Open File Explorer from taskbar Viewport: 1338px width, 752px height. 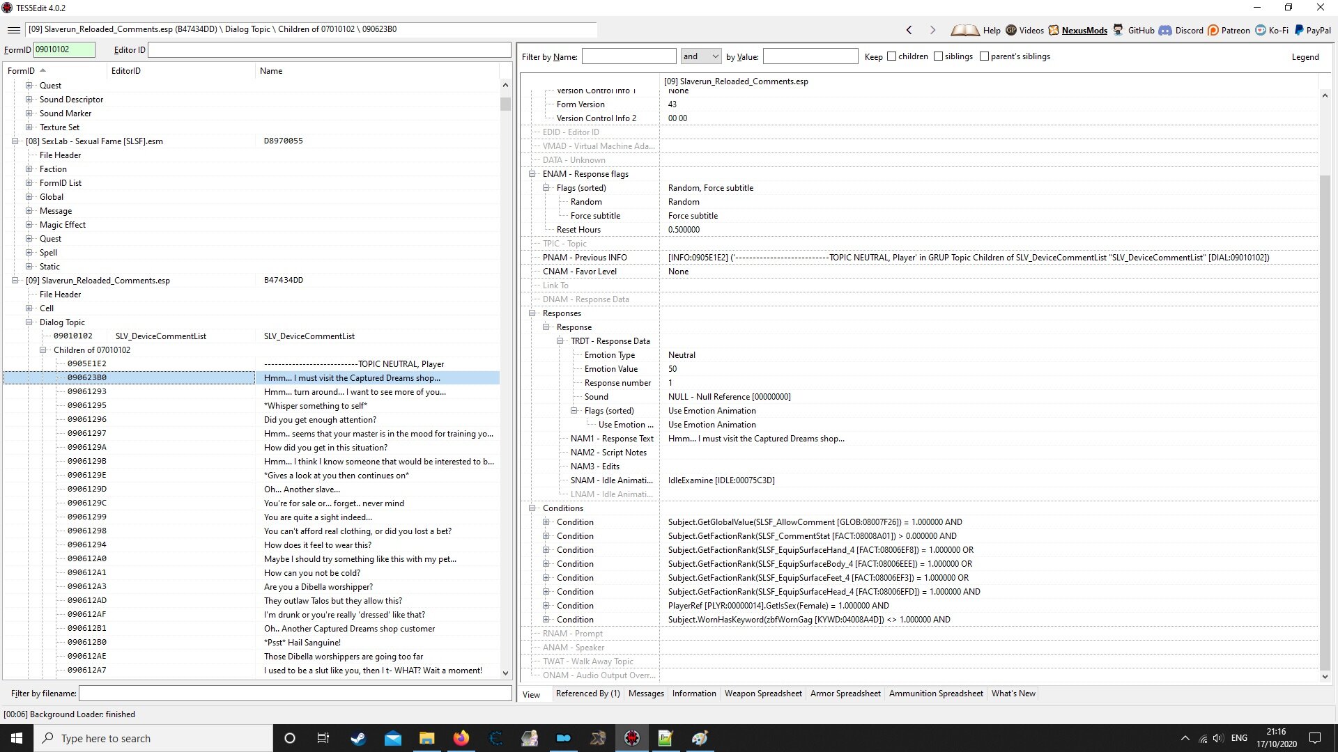click(427, 738)
